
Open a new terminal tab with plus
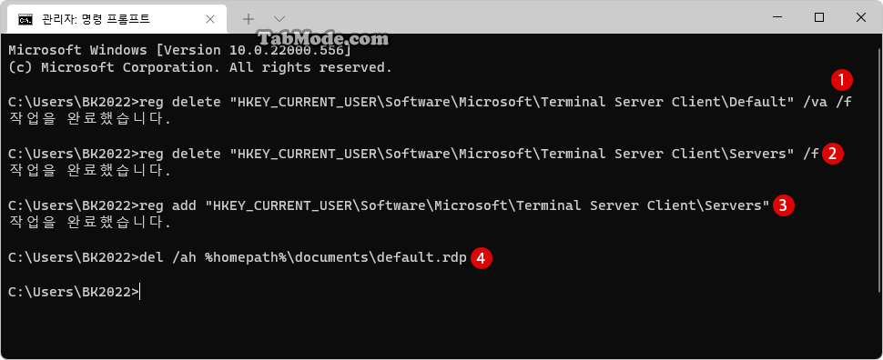tap(249, 19)
